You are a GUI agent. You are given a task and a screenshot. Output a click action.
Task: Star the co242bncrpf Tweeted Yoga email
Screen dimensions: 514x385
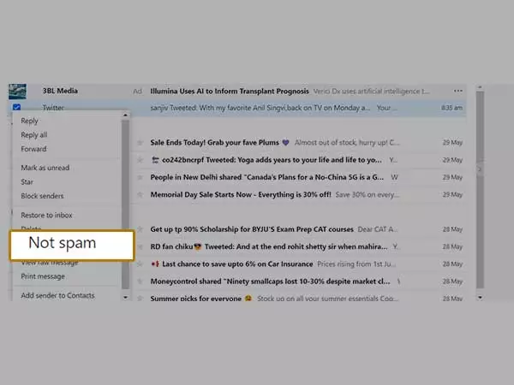click(140, 160)
